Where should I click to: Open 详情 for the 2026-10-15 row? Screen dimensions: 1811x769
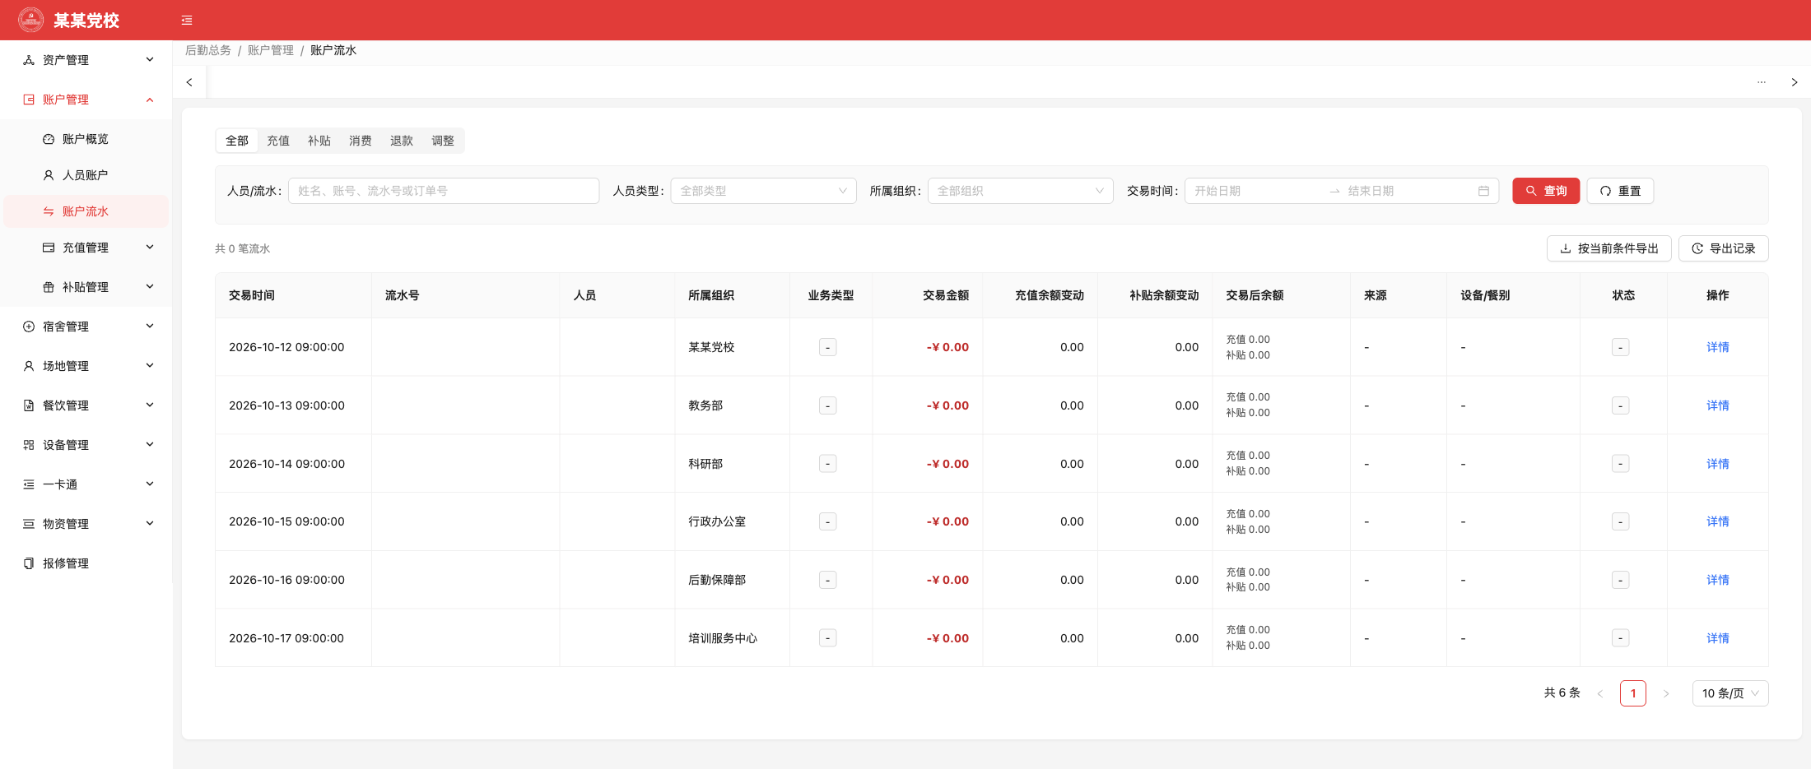(1717, 521)
